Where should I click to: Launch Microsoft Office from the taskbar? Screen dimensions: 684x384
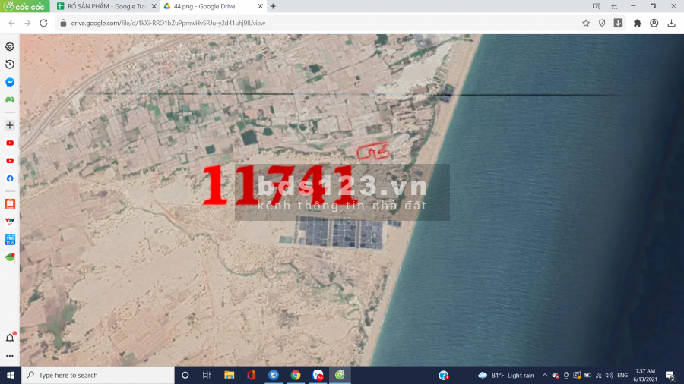(x=252, y=375)
